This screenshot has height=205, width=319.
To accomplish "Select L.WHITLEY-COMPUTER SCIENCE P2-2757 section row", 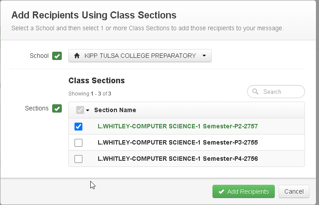I will point(177,126).
